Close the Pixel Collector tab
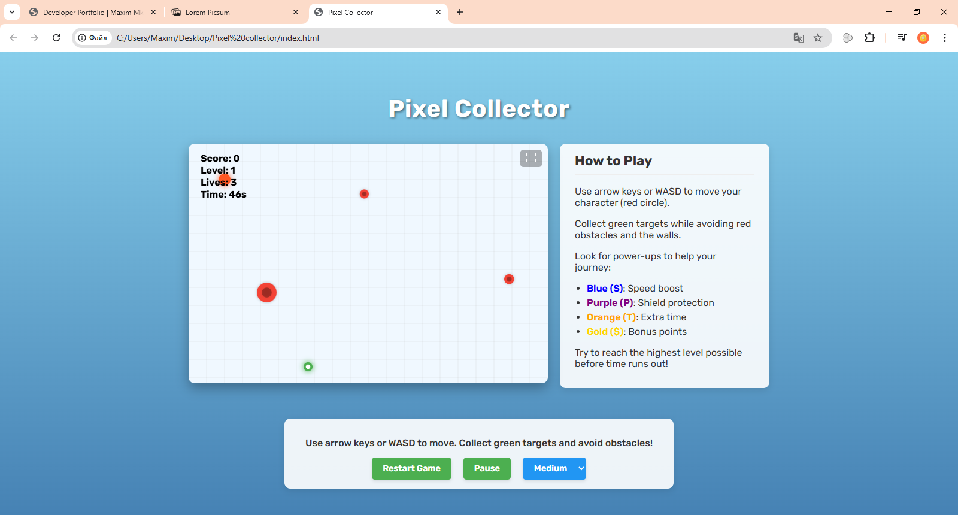Image resolution: width=958 pixels, height=515 pixels. point(438,12)
